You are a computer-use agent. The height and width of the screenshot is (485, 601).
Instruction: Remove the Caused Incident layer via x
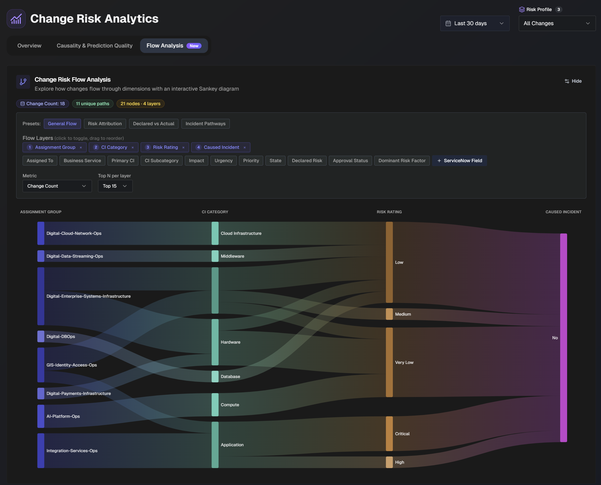pyautogui.click(x=245, y=148)
